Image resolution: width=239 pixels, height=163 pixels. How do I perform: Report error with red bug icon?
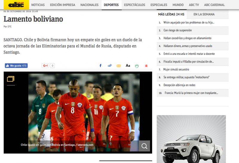[146, 66]
